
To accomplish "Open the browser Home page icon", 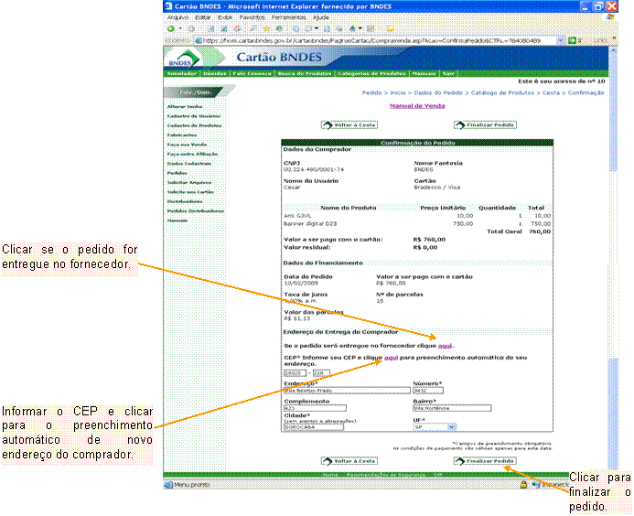I will [237, 28].
